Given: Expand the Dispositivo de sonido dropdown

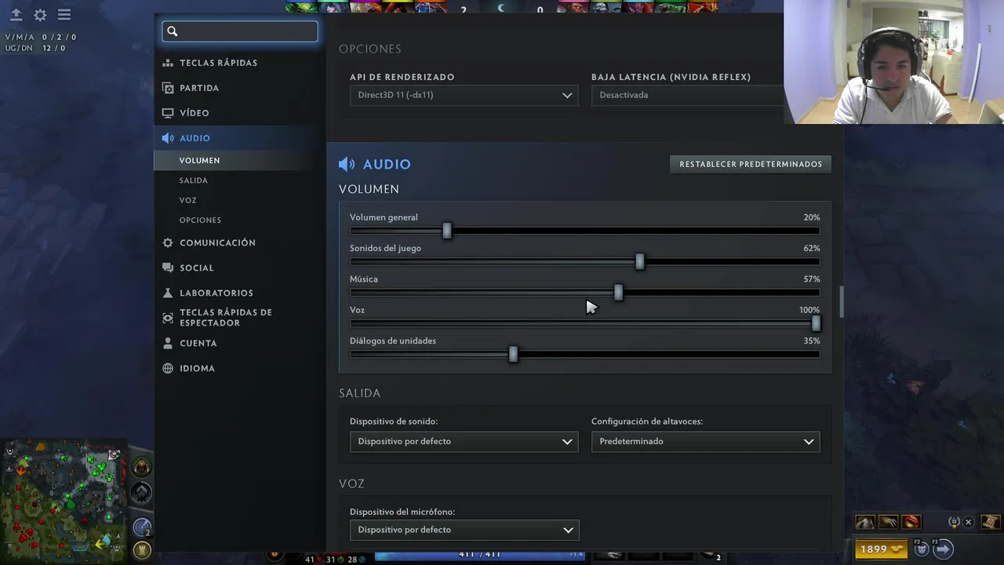Looking at the screenshot, I should coord(464,441).
